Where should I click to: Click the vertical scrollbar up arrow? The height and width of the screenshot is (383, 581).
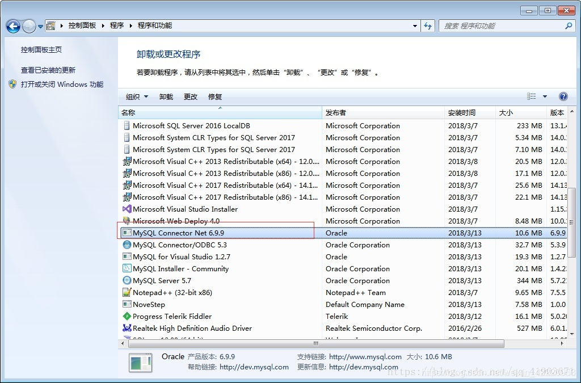pos(572,111)
